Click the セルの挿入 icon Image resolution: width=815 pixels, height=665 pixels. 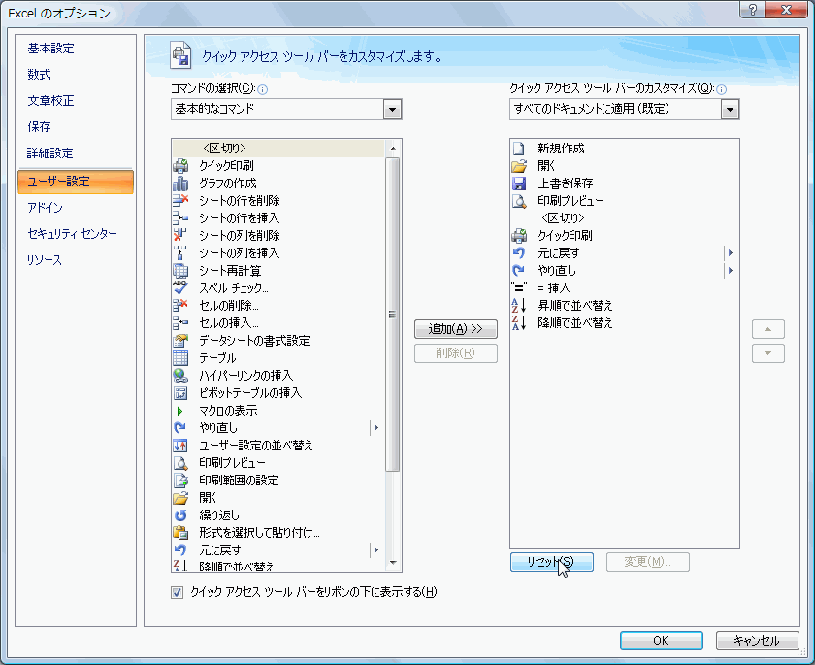(180, 323)
